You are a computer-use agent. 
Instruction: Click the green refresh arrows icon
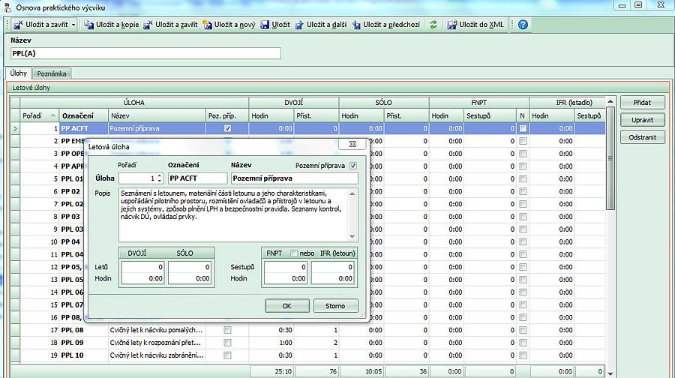tap(433, 25)
